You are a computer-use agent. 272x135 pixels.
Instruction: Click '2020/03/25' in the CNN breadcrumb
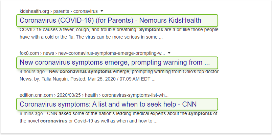click(x=69, y=95)
